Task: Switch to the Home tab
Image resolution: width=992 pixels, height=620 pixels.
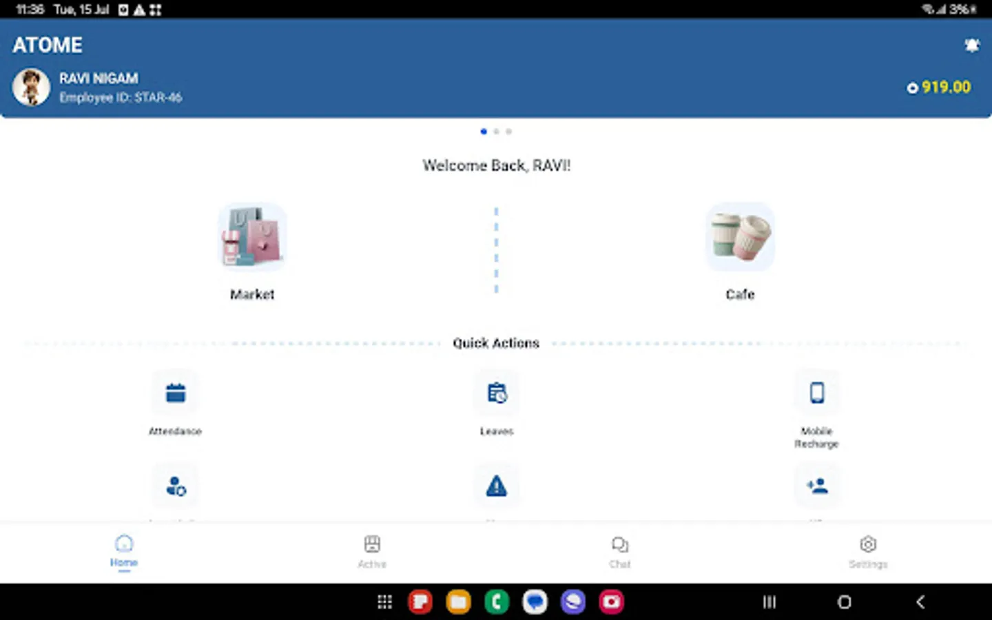Action: [x=124, y=551]
